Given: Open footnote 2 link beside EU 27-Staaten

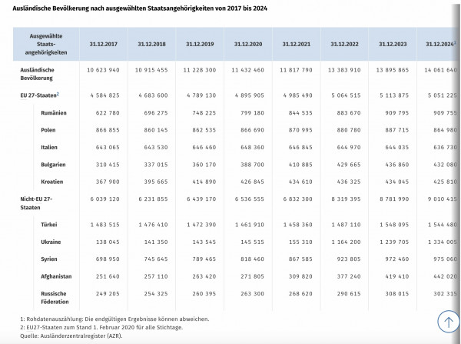Looking at the screenshot, I should [x=58, y=94].
